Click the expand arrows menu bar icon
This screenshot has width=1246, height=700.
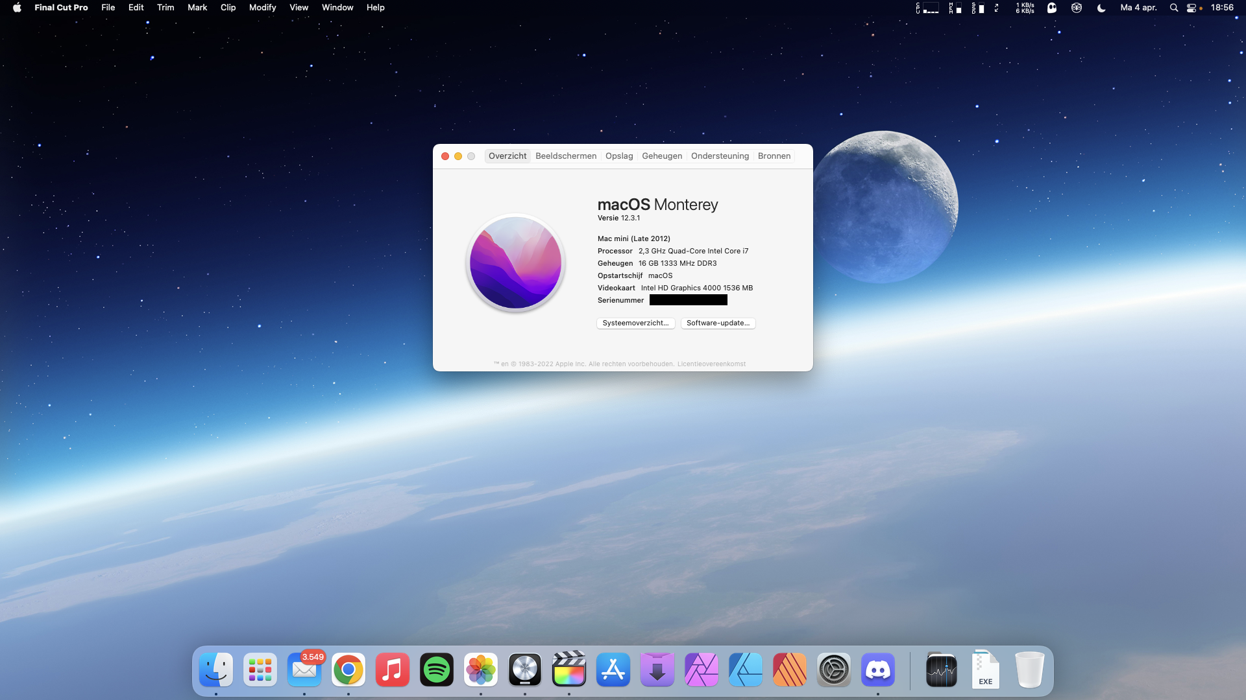click(997, 8)
